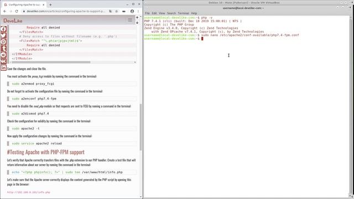This screenshot has height=199, width=354.
Task: Open the terminal Search menu
Action: [x=171, y=13]
